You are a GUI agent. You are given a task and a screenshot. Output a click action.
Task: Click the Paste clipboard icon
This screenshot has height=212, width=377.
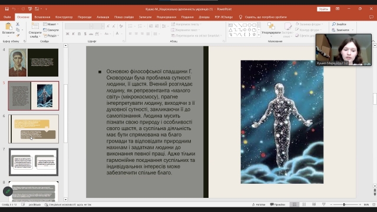point(8,26)
